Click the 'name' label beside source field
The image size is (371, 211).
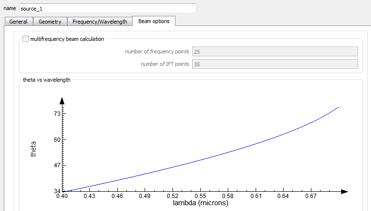point(10,8)
